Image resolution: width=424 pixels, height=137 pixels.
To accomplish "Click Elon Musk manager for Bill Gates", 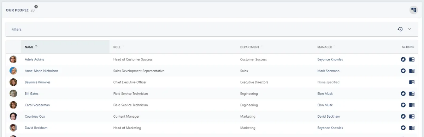I will pos(325,94).
